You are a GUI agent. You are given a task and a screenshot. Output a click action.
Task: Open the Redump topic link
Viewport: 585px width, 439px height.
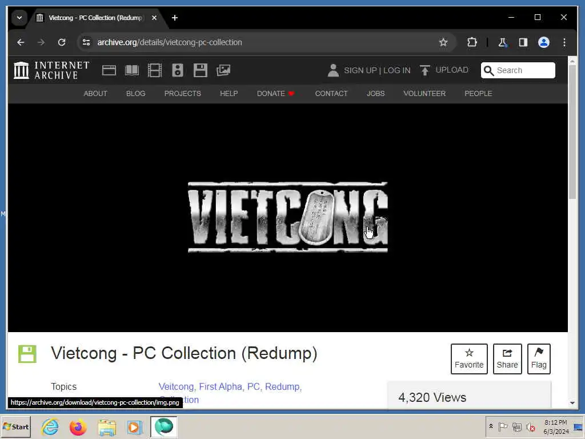282,387
